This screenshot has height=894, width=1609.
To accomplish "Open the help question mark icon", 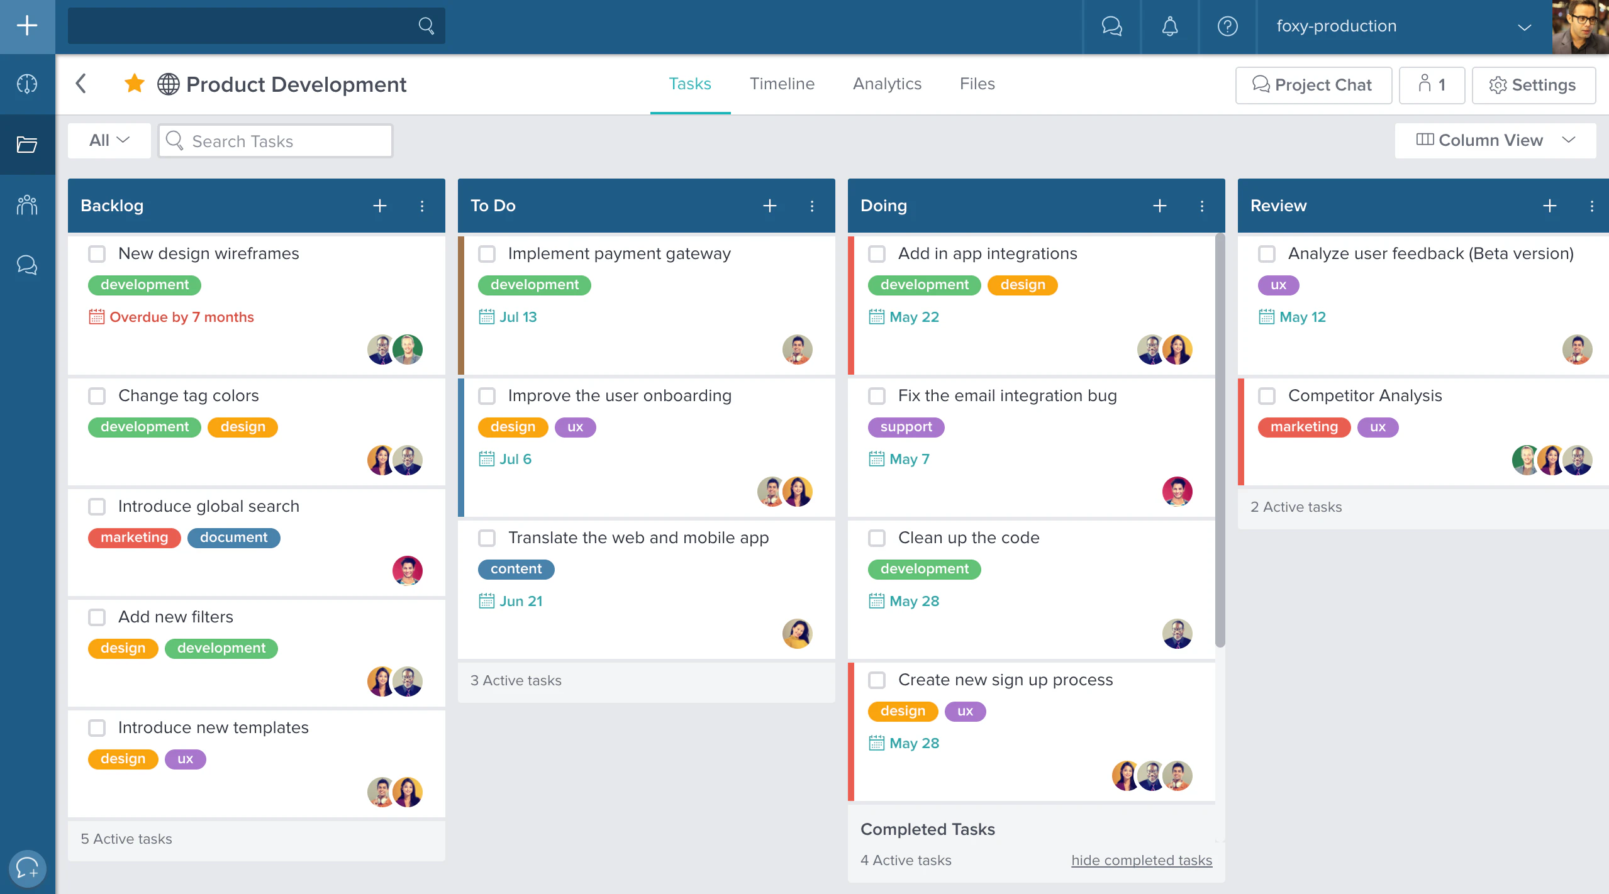I will (1228, 26).
